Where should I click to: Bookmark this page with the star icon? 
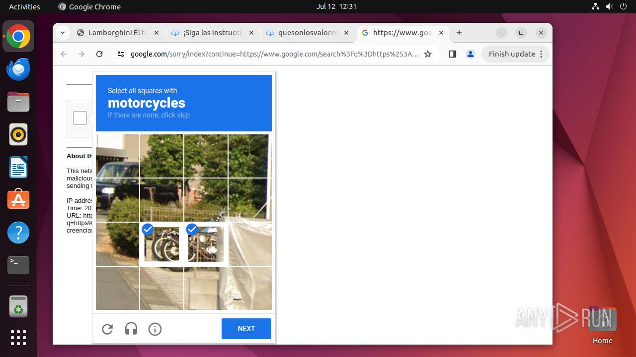click(x=428, y=54)
